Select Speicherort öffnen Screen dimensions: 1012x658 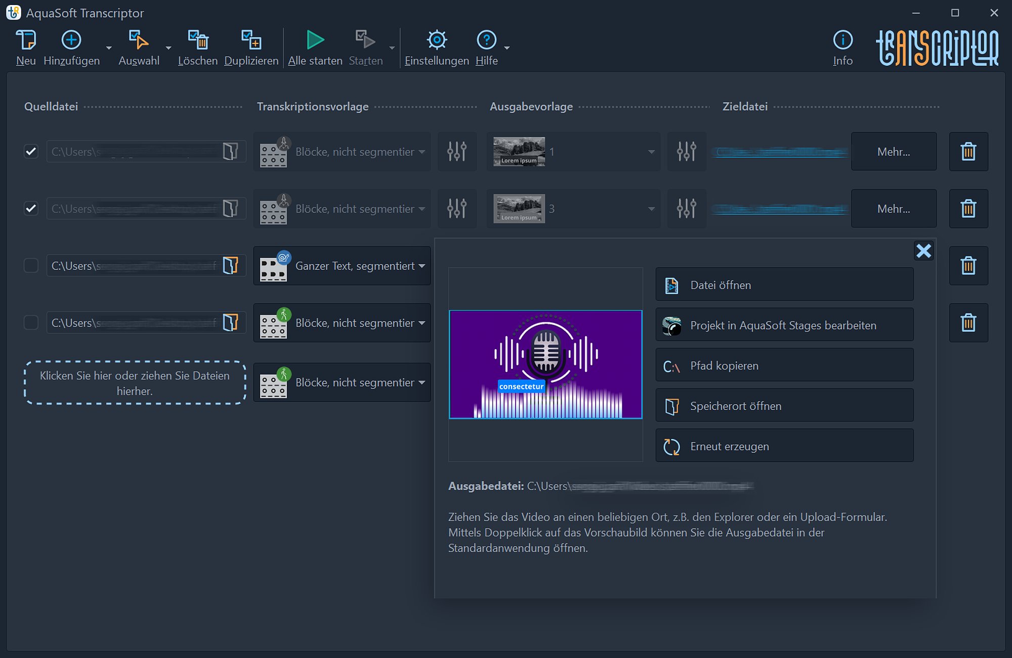click(x=784, y=405)
